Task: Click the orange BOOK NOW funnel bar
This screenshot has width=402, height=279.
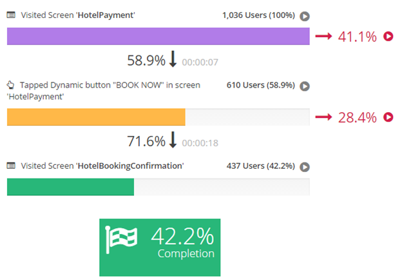Action: (x=96, y=117)
